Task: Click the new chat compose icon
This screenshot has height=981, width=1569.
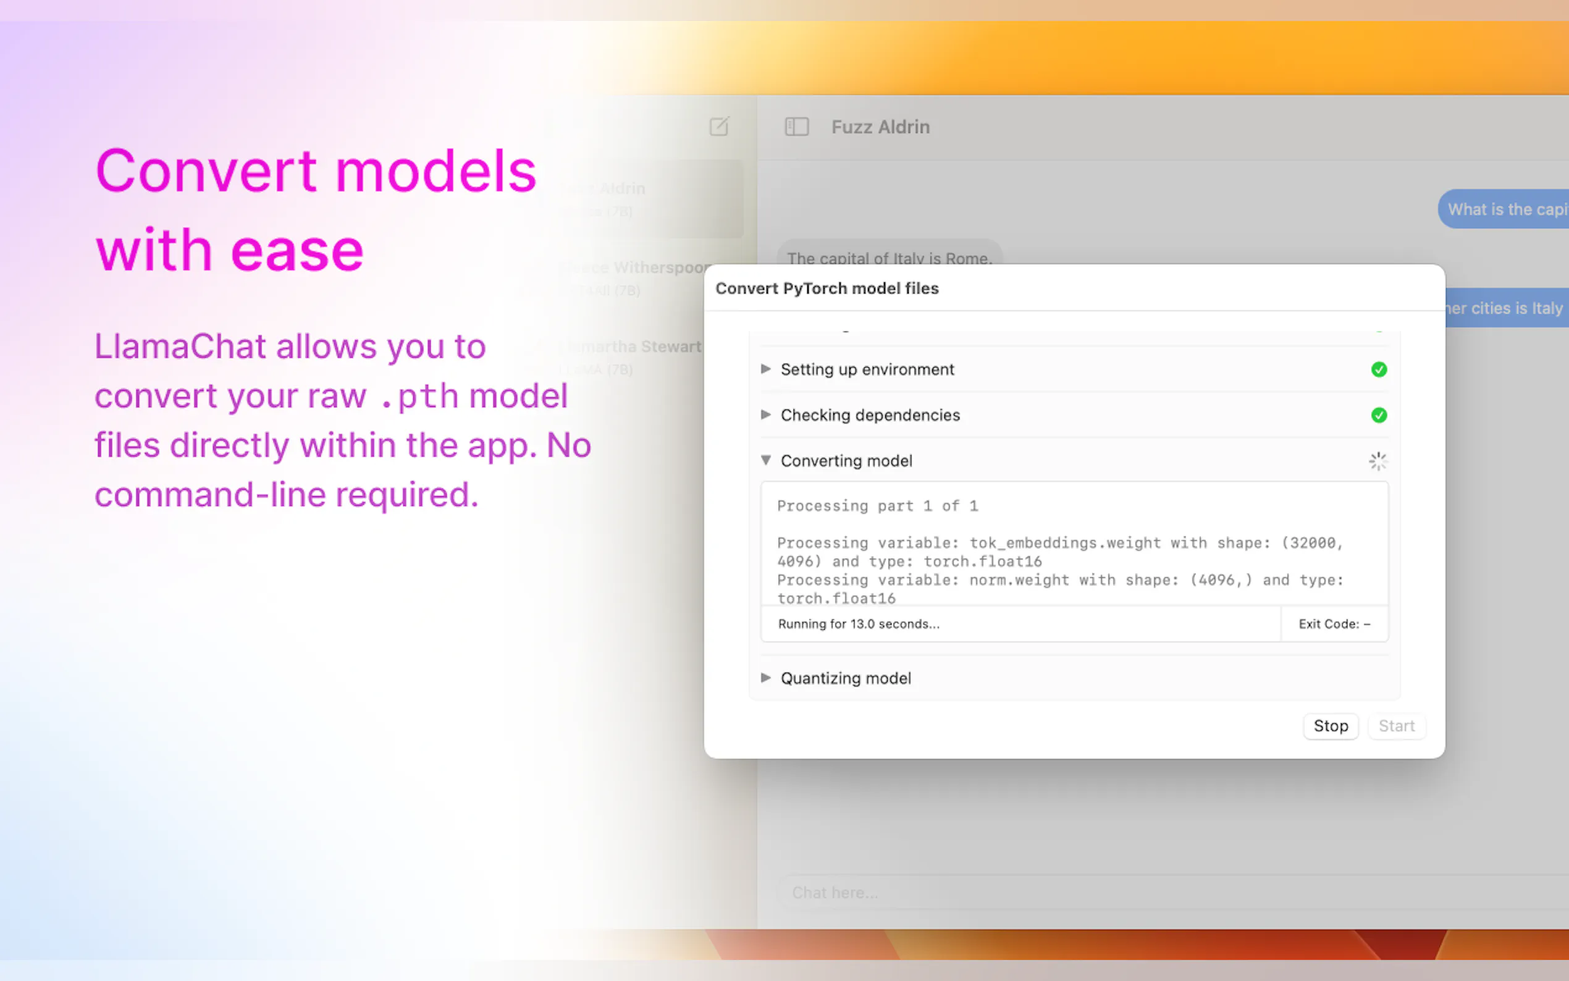Action: pos(718,127)
